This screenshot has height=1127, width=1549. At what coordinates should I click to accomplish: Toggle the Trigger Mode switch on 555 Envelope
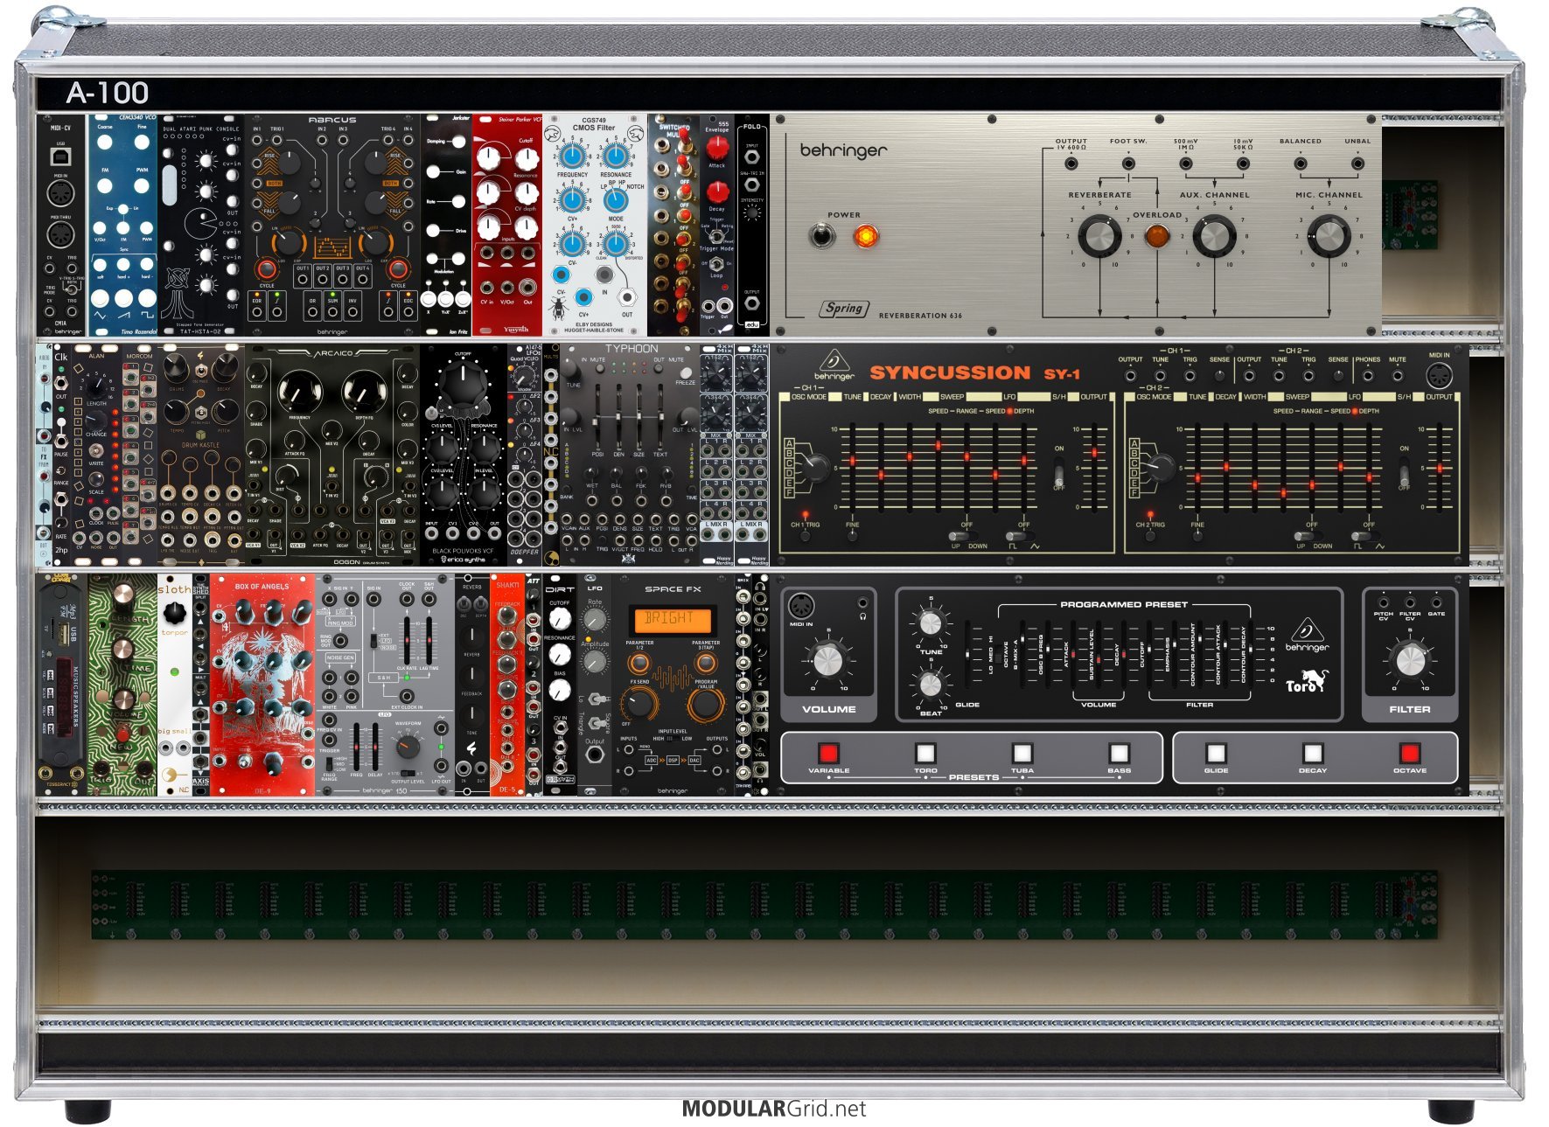[716, 235]
